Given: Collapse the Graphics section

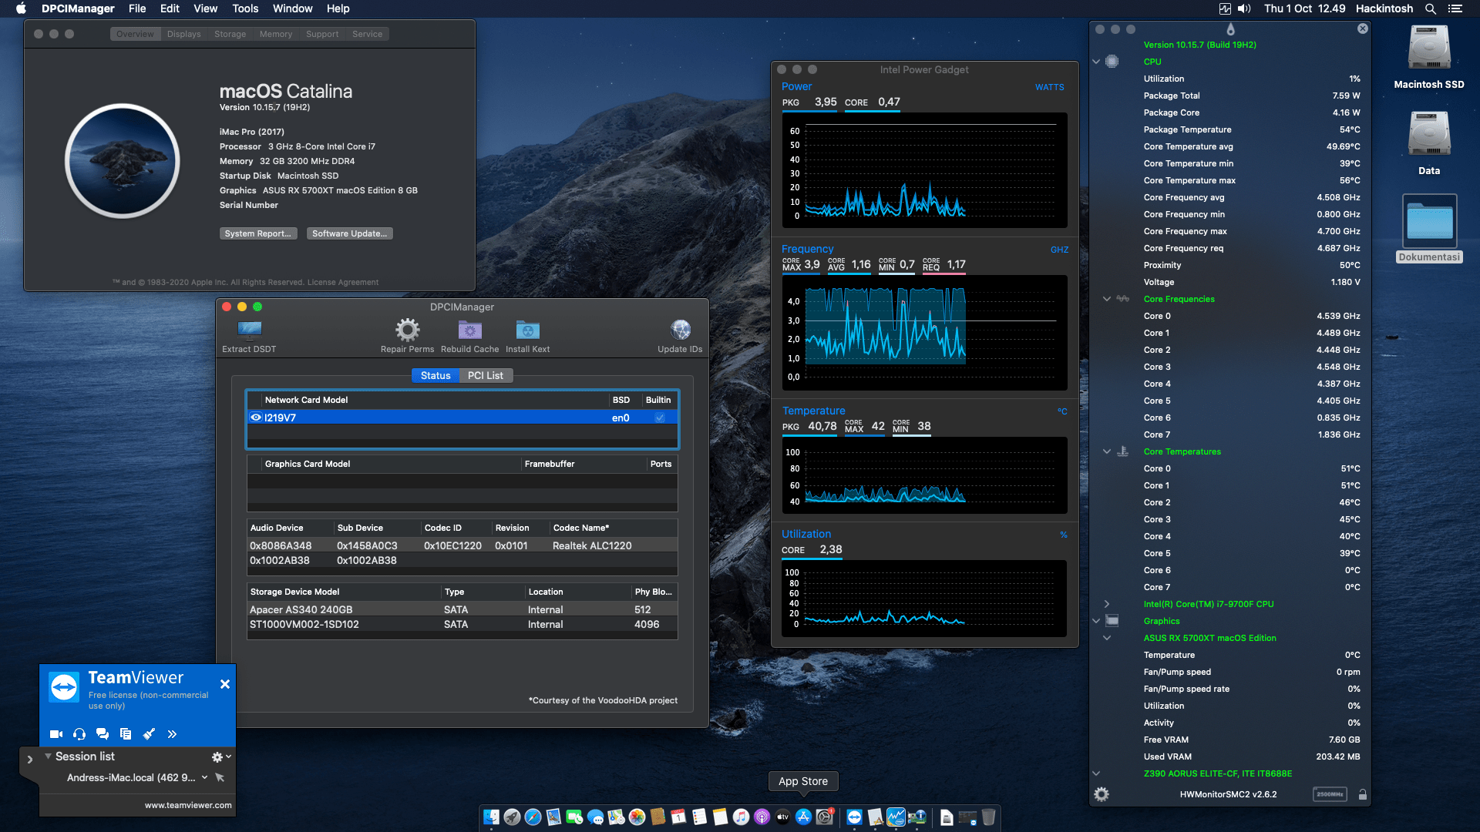Looking at the screenshot, I should [x=1096, y=621].
